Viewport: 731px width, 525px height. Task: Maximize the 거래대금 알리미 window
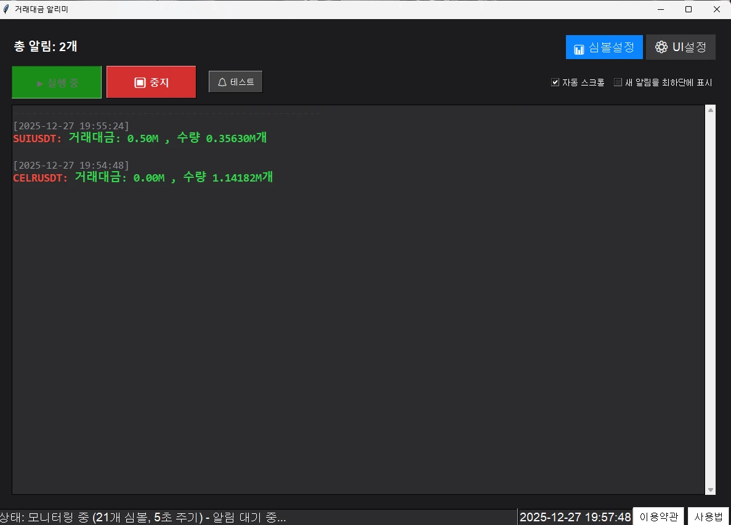click(x=689, y=9)
